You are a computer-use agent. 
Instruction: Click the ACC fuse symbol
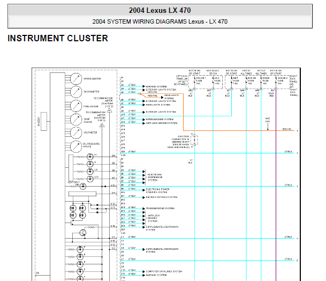pyautogui.click(x=213, y=81)
